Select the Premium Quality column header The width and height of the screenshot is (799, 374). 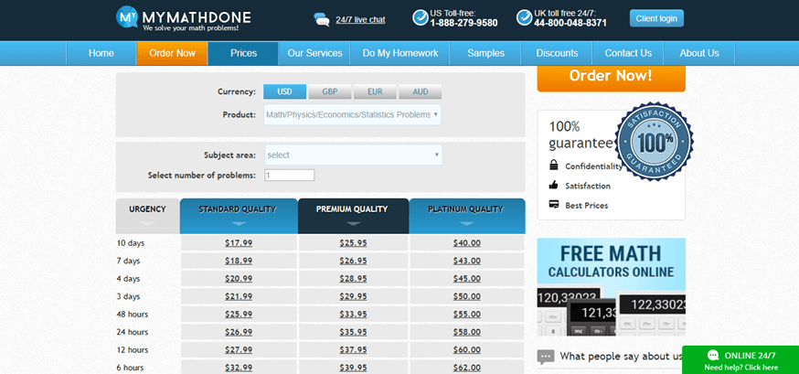pos(353,216)
